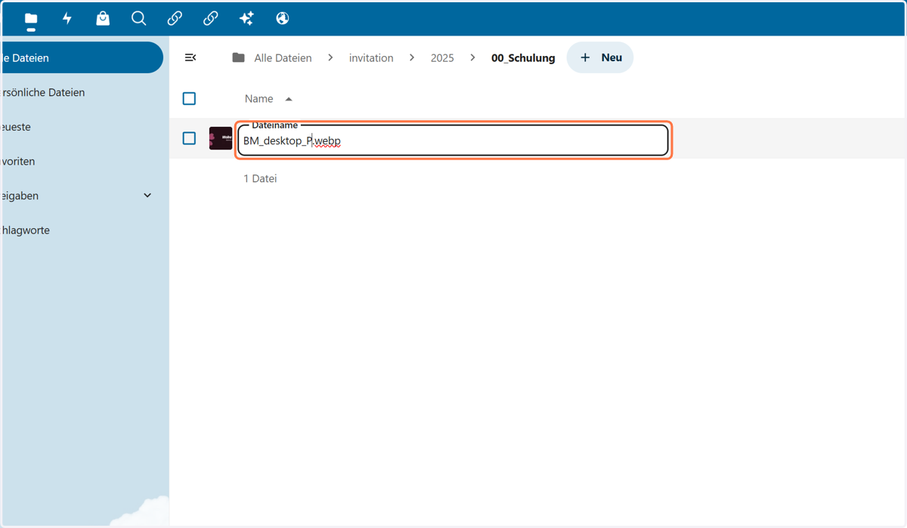Tick the select-all checkbox in header

pos(189,98)
